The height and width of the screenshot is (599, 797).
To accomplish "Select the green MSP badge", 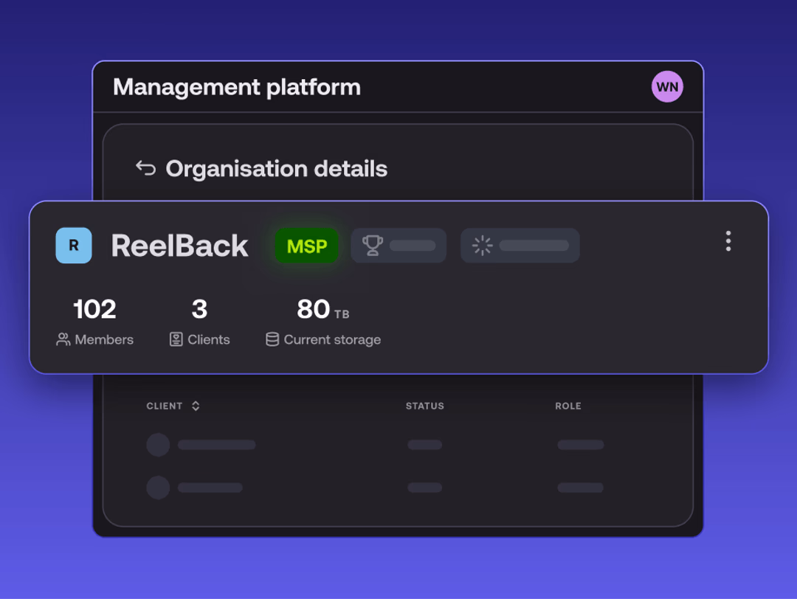I will pyautogui.click(x=307, y=246).
